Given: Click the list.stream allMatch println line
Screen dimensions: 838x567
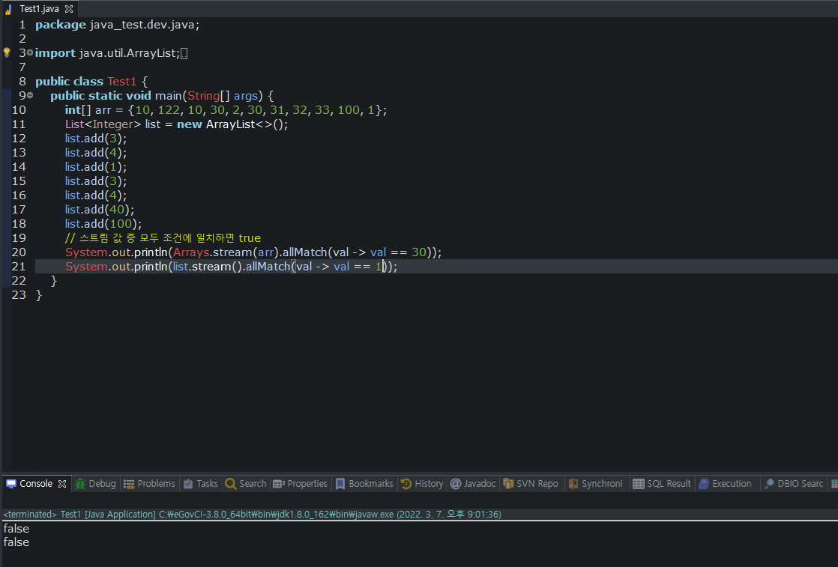Looking at the screenshot, I should click(231, 267).
